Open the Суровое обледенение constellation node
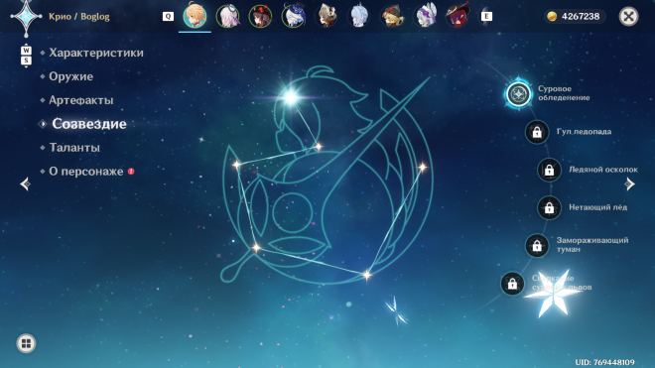655x368 pixels. click(x=518, y=93)
